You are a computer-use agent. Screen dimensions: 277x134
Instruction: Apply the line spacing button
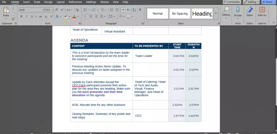(111, 16)
